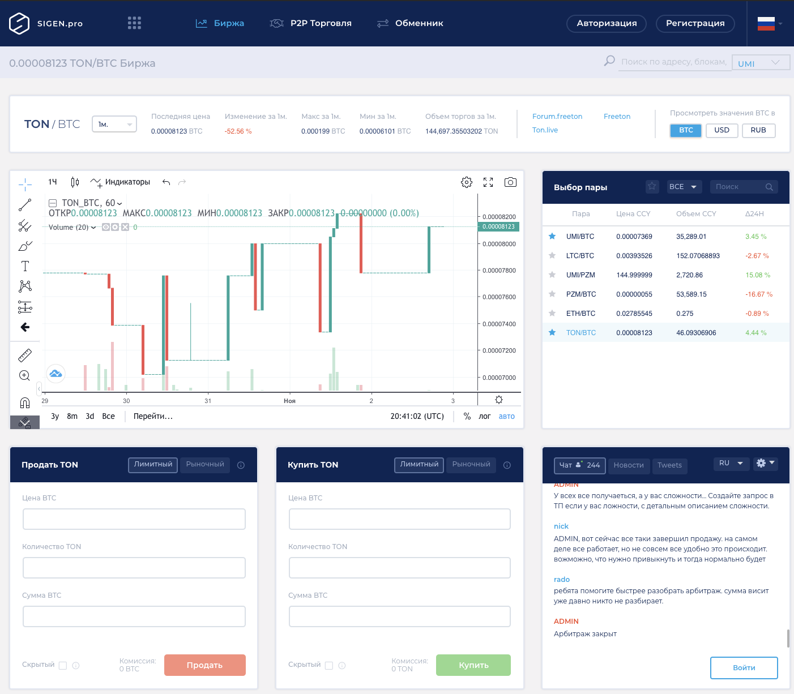Collapse the TON_BTC legend box toggle
This screenshot has height=694, width=794.
point(53,203)
